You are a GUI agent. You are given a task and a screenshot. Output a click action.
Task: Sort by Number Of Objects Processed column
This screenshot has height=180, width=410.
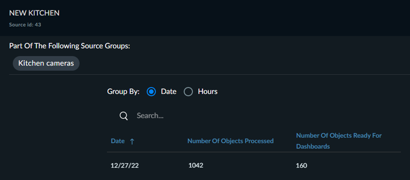click(231, 141)
